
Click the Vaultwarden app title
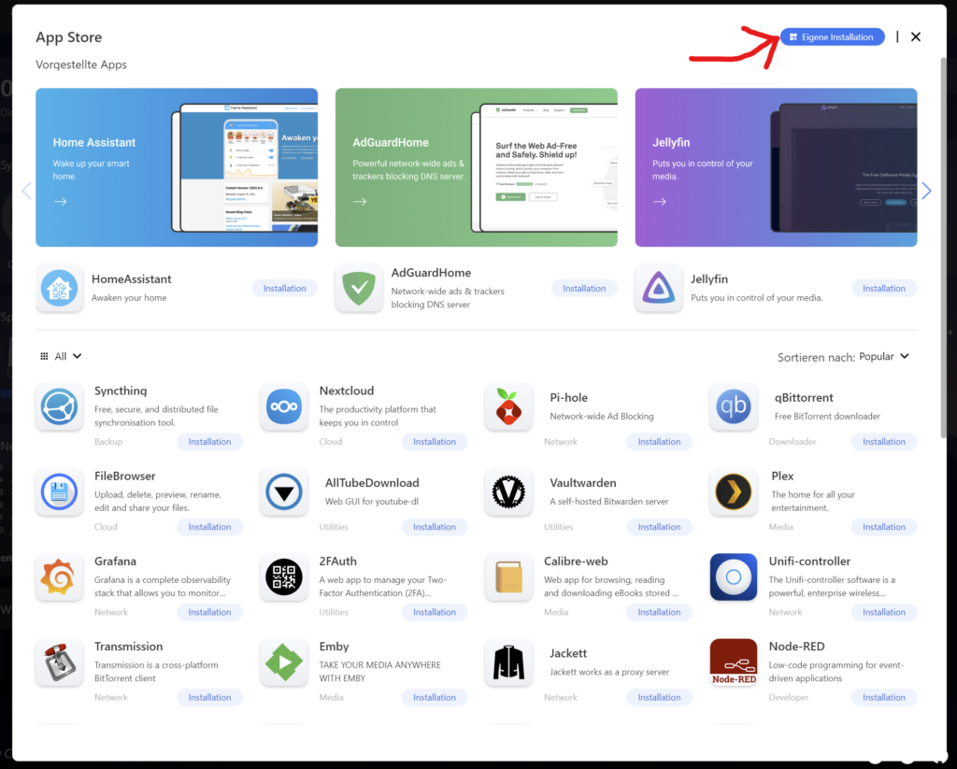click(x=583, y=483)
